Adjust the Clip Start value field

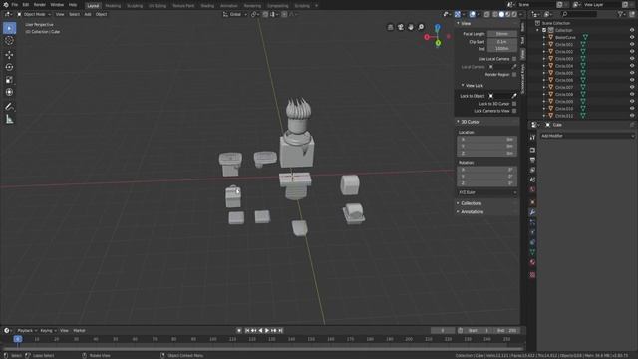(x=502, y=42)
